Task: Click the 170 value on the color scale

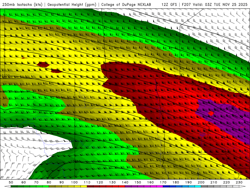Action: pos(163,182)
